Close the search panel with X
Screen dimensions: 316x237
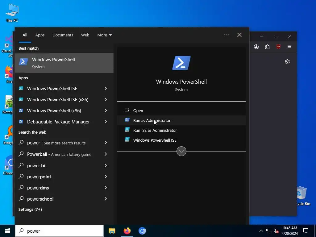(239, 35)
